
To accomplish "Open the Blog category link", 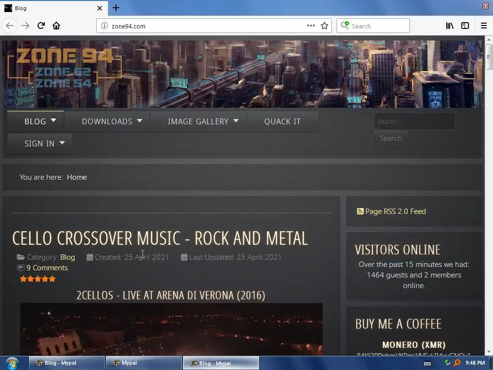I will [67, 257].
